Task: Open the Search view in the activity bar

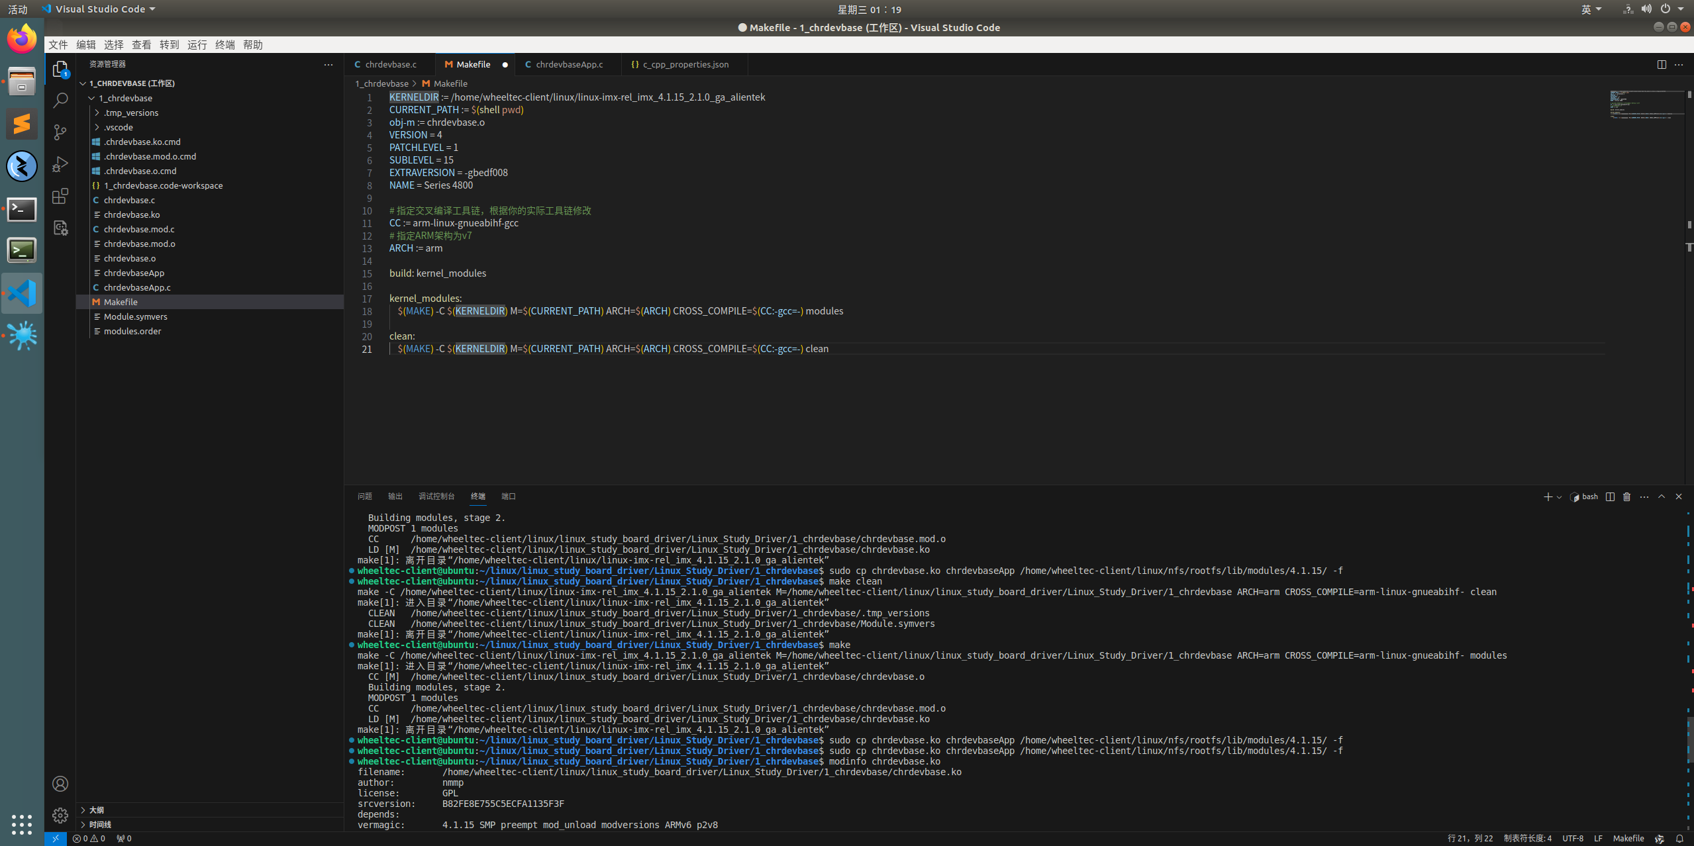Action: click(60, 100)
